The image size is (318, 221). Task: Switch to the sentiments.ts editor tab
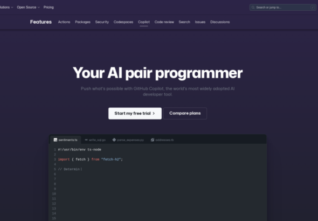[x=65, y=140]
